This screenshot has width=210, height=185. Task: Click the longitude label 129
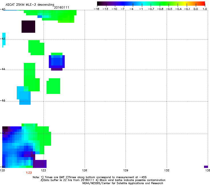point(126,170)
